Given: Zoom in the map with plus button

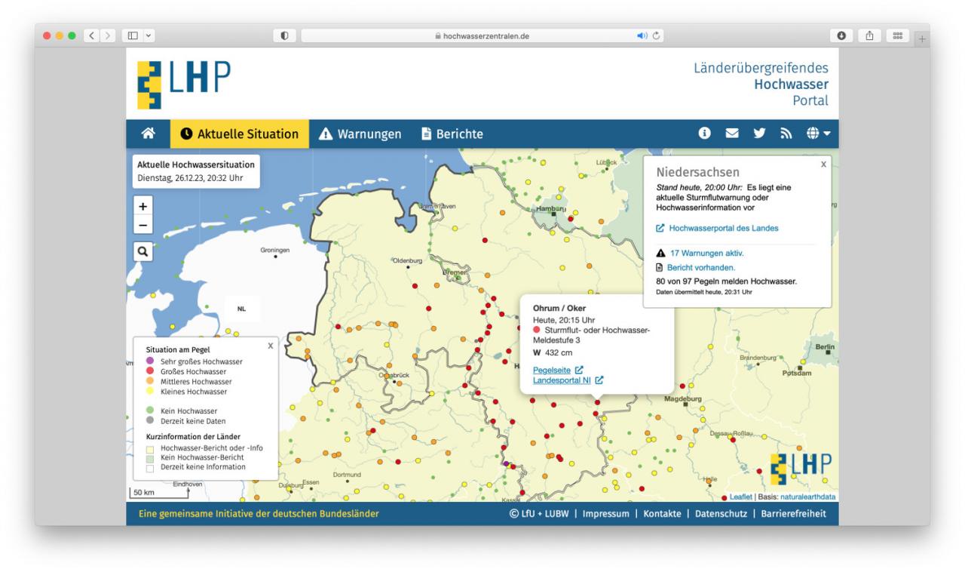Looking at the screenshot, I should point(143,205).
